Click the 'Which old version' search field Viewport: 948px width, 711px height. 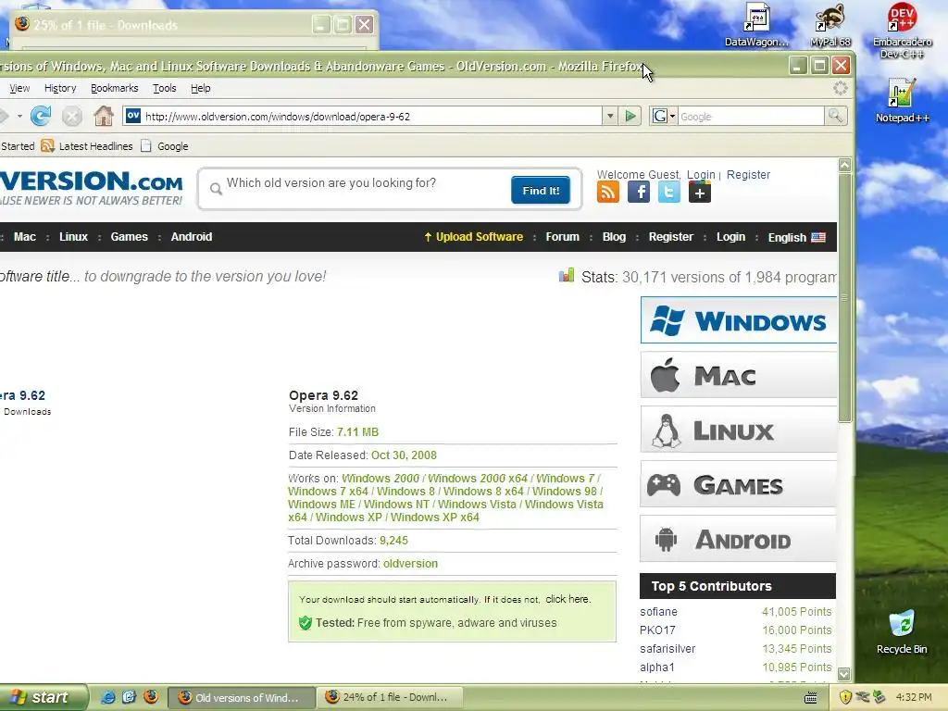click(x=363, y=183)
